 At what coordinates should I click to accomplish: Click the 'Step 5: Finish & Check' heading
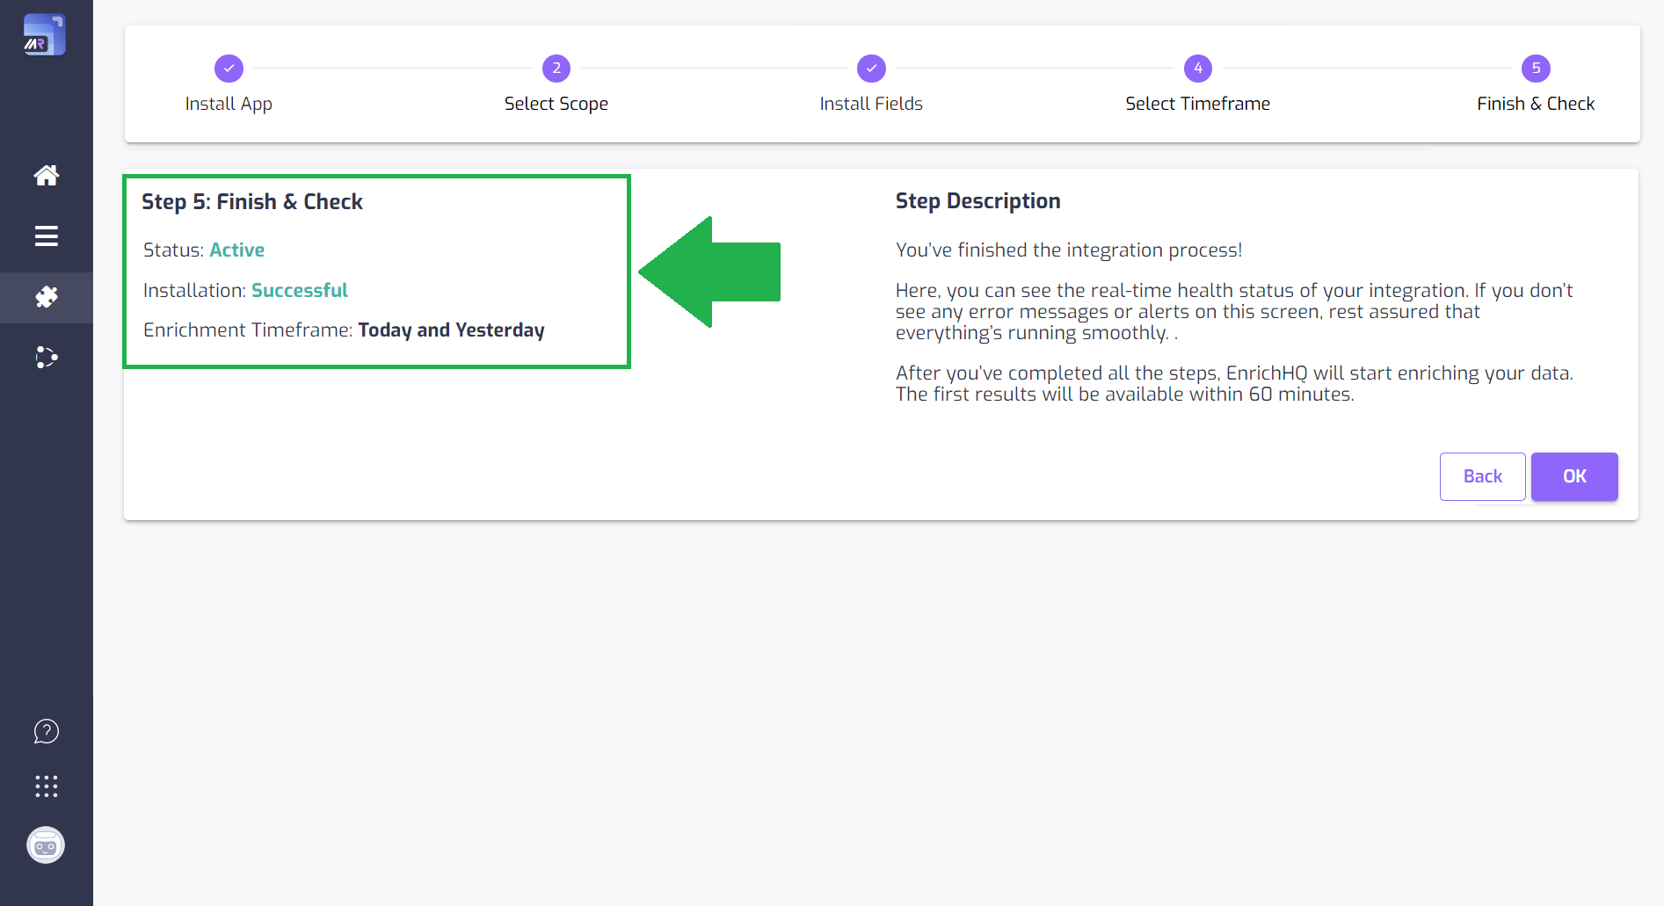[x=252, y=202]
